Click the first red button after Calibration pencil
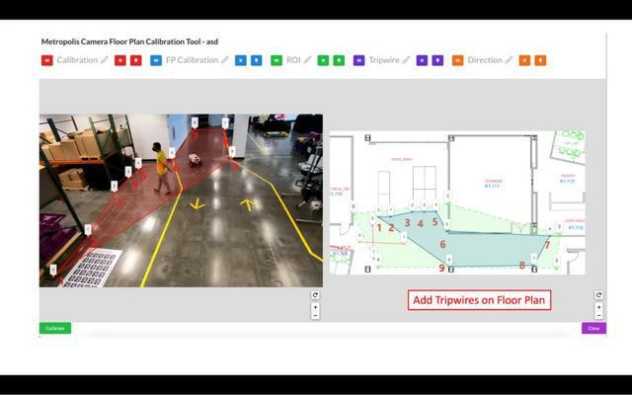Image resolution: width=632 pixels, height=395 pixels. click(119, 60)
